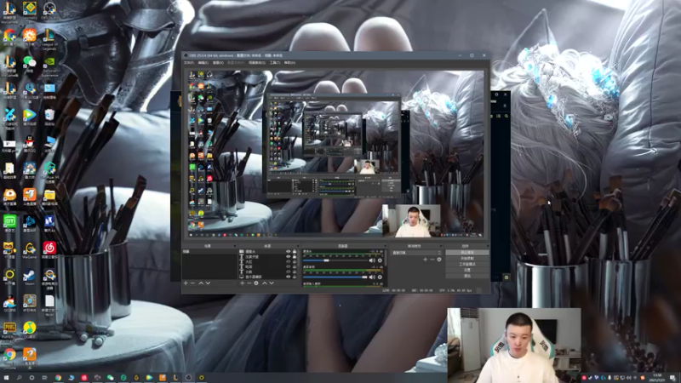Open League of Legends desktop shortcut
This screenshot has width=681, height=383.
pyautogui.click(x=49, y=39)
